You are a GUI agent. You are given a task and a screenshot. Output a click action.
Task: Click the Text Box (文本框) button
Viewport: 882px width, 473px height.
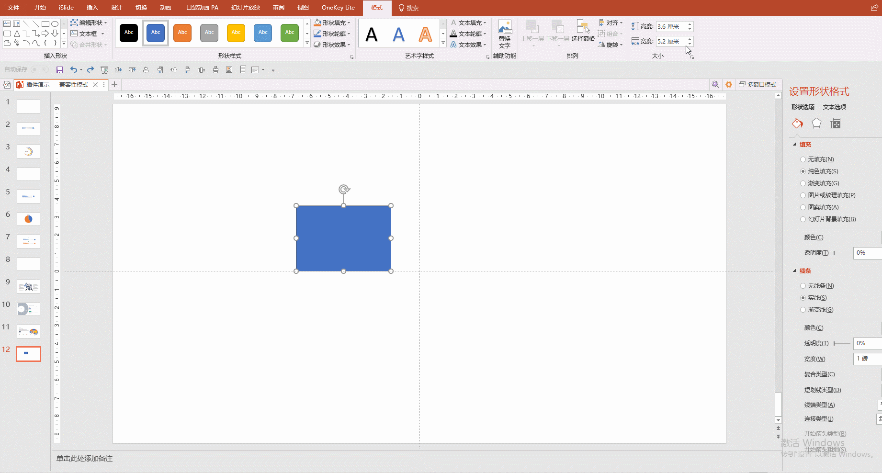[x=88, y=34]
